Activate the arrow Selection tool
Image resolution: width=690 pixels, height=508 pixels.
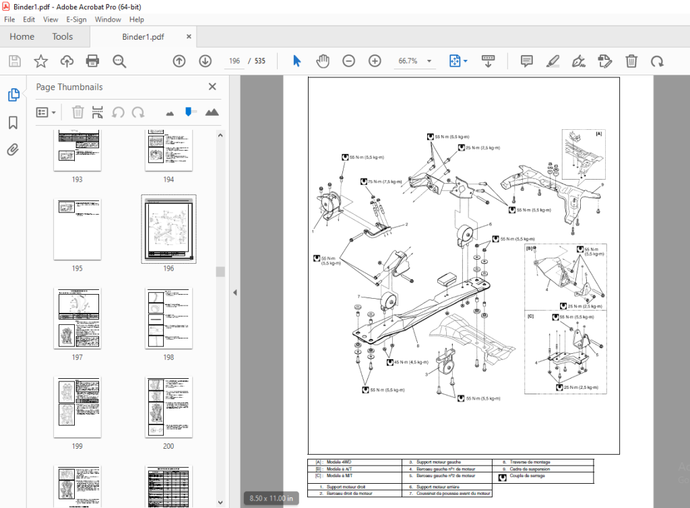(297, 61)
